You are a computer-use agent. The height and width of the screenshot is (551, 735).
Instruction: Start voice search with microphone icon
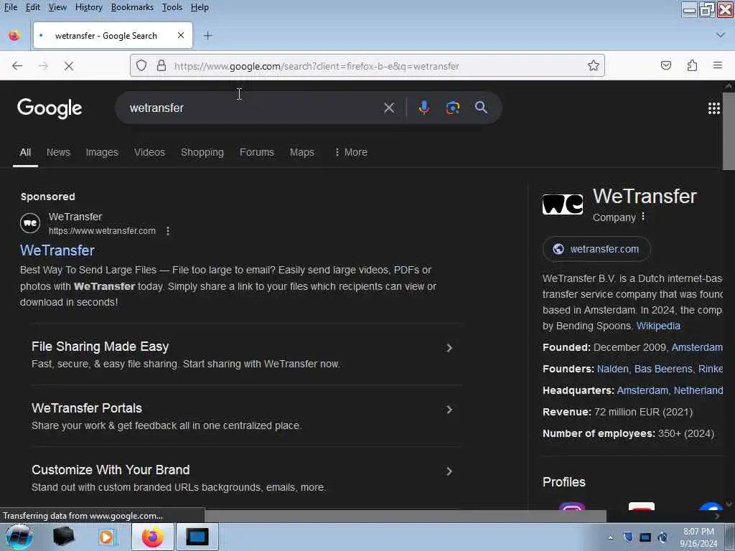tap(423, 108)
